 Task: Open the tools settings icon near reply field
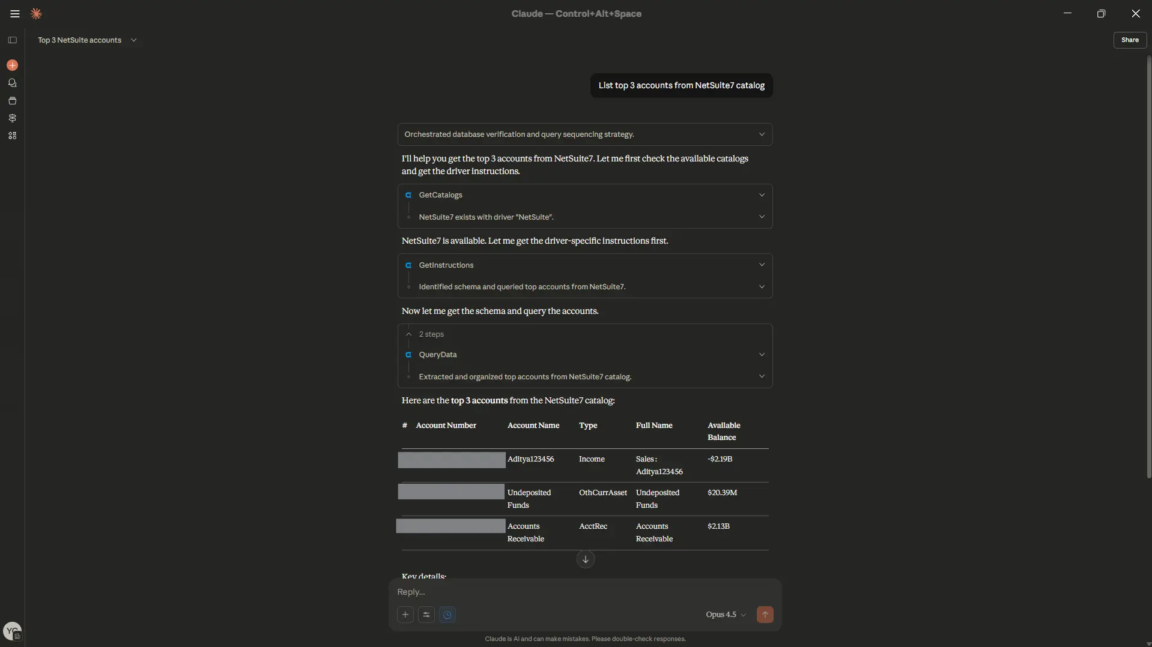tap(426, 615)
